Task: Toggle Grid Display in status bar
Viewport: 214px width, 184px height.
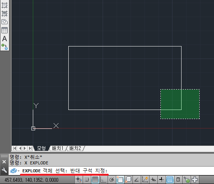Action: [x=95, y=179]
